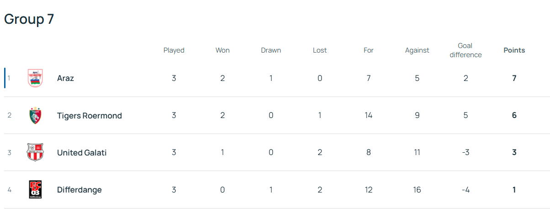This screenshot has height=209, width=550.
Task: Click the Against column header
Action: coord(417,50)
